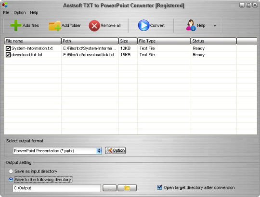Viewport: 260px width, 197px height.
Task: Click the Option button beside format
Action: [115, 150]
